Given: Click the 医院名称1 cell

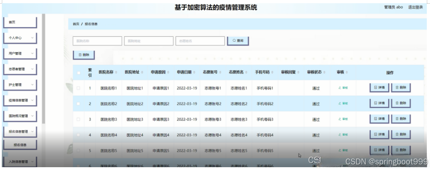Looking at the screenshot, I should tap(109, 88).
